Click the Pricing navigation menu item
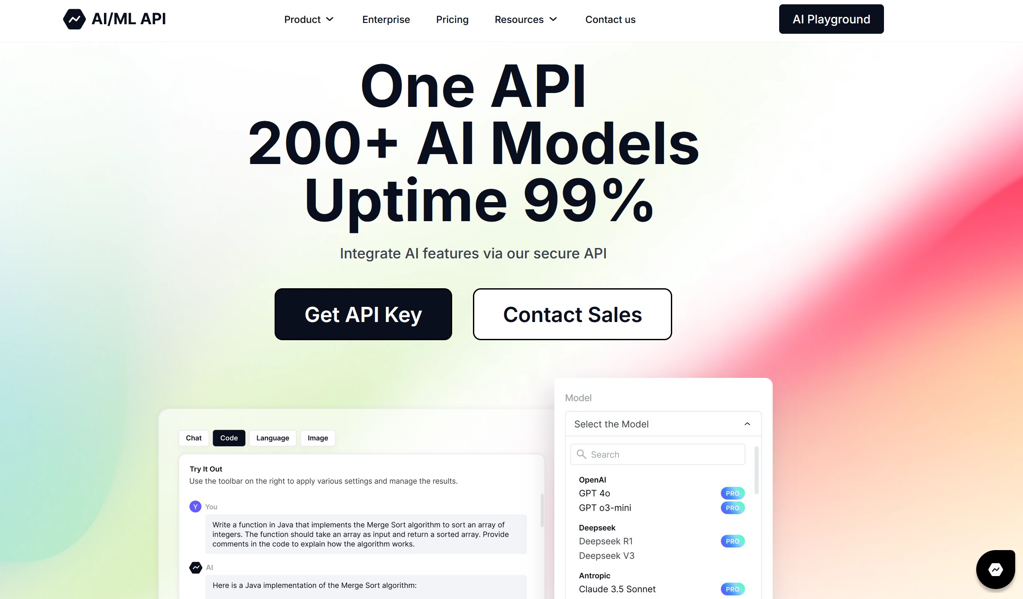1023x599 pixels. (x=452, y=19)
